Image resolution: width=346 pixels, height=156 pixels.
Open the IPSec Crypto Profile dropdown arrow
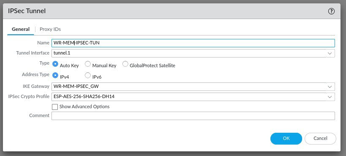click(330, 97)
